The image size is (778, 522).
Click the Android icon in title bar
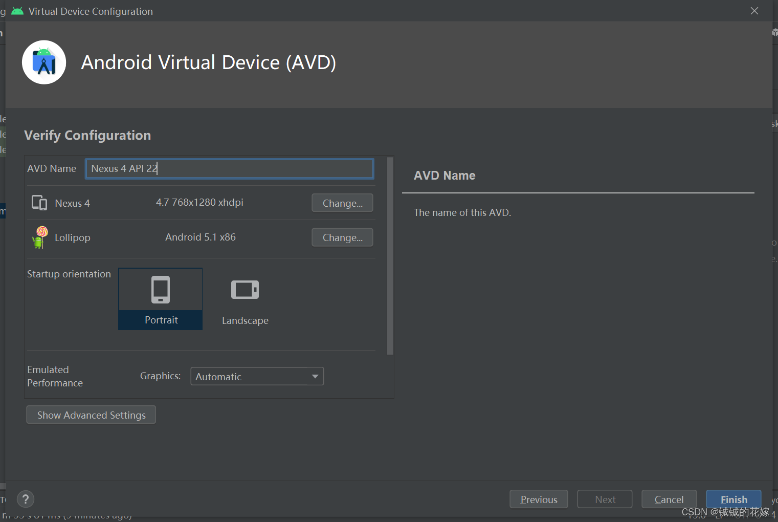pyautogui.click(x=17, y=11)
